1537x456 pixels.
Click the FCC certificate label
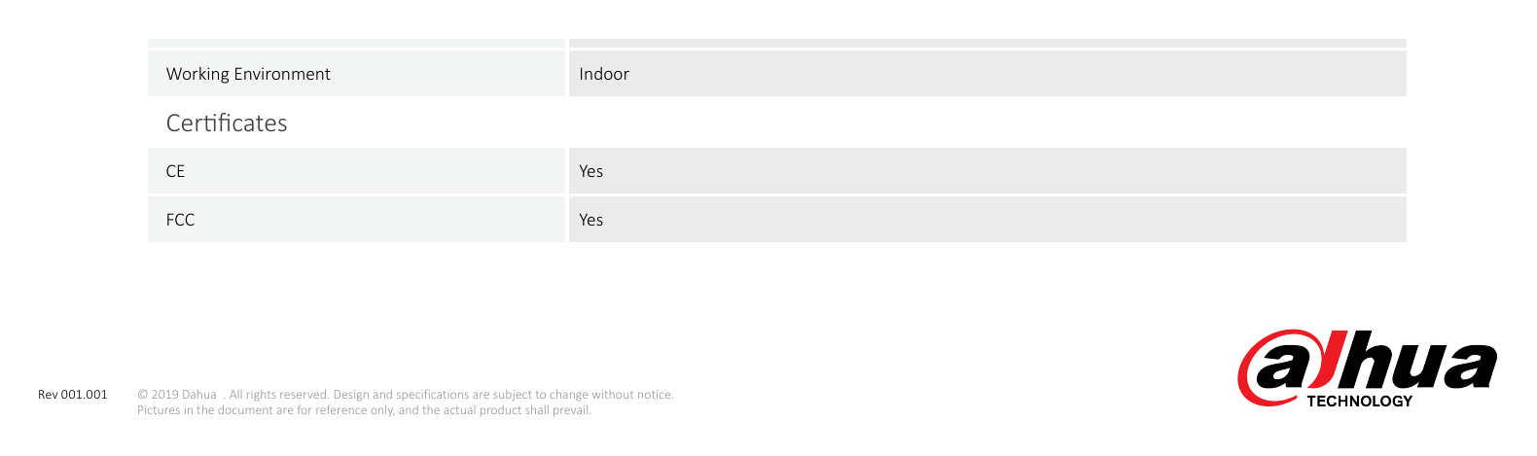[180, 220]
